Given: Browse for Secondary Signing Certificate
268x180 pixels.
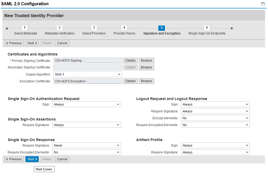Looking at the screenshot, I should (x=146, y=67).
